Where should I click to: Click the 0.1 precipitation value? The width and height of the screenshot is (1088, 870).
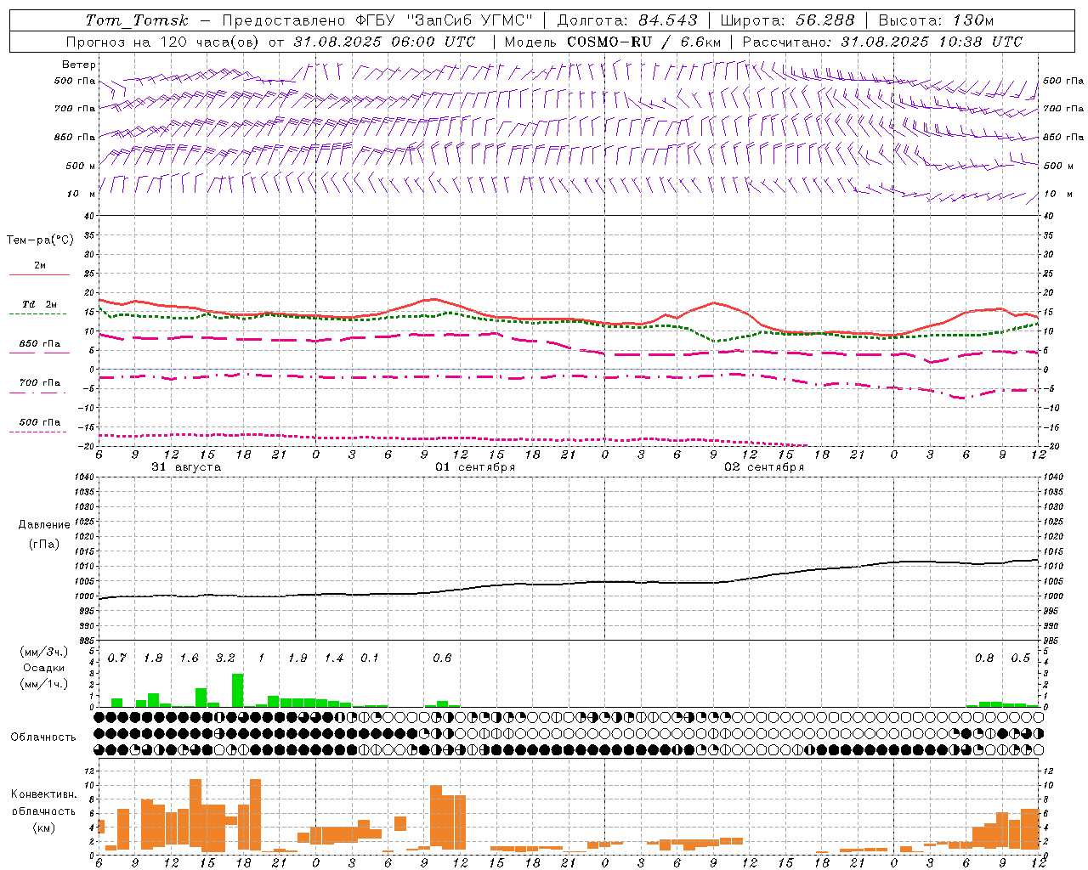pyautogui.click(x=370, y=658)
